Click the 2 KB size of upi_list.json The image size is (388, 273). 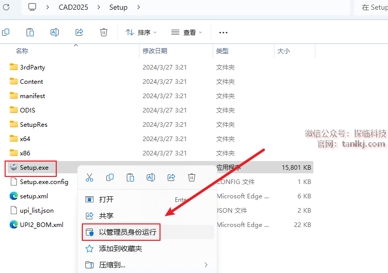(304, 211)
